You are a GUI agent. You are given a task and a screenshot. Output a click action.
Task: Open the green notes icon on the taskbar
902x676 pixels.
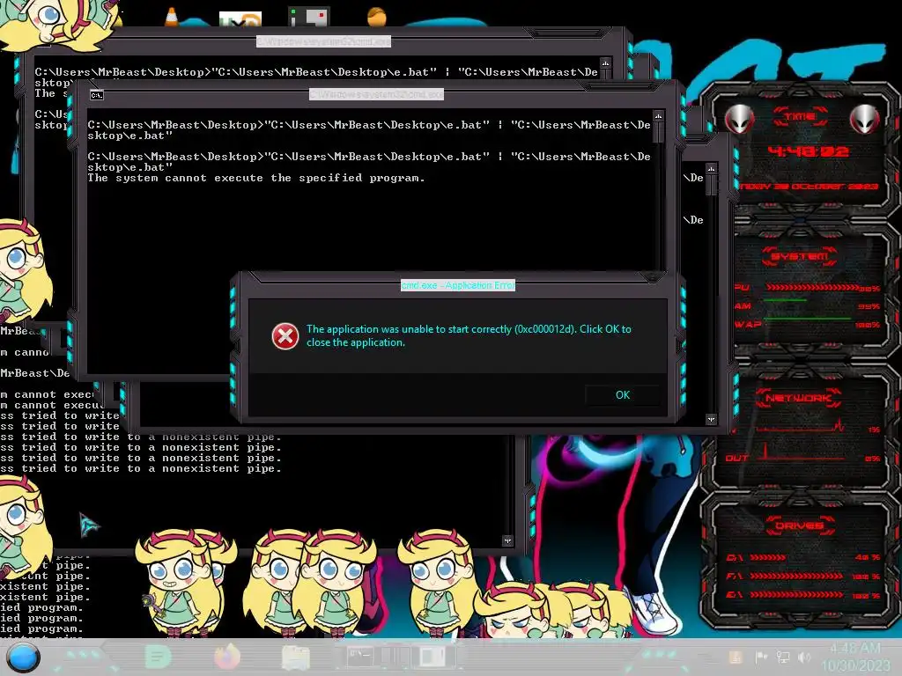(158, 657)
